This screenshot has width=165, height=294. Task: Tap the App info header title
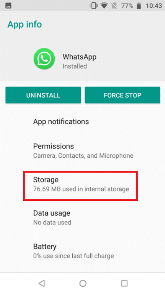click(x=25, y=24)
